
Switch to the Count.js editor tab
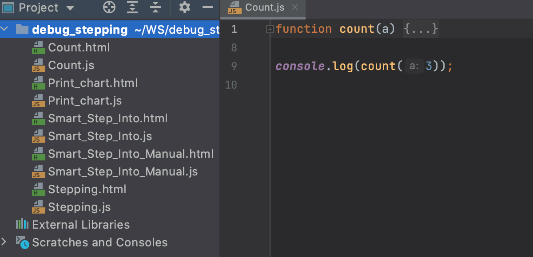tap(265, 7)
